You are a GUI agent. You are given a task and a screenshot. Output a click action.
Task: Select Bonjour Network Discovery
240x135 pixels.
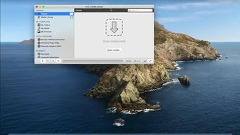[53, 39]
